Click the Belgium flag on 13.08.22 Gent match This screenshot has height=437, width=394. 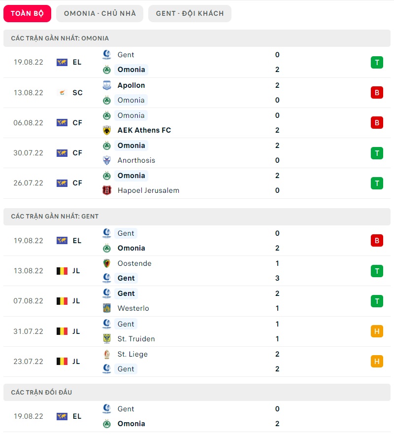pos(62,271)
